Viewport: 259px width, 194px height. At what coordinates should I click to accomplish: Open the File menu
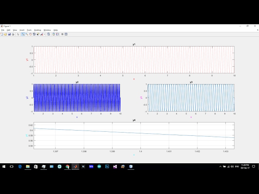tap(3, 30)
